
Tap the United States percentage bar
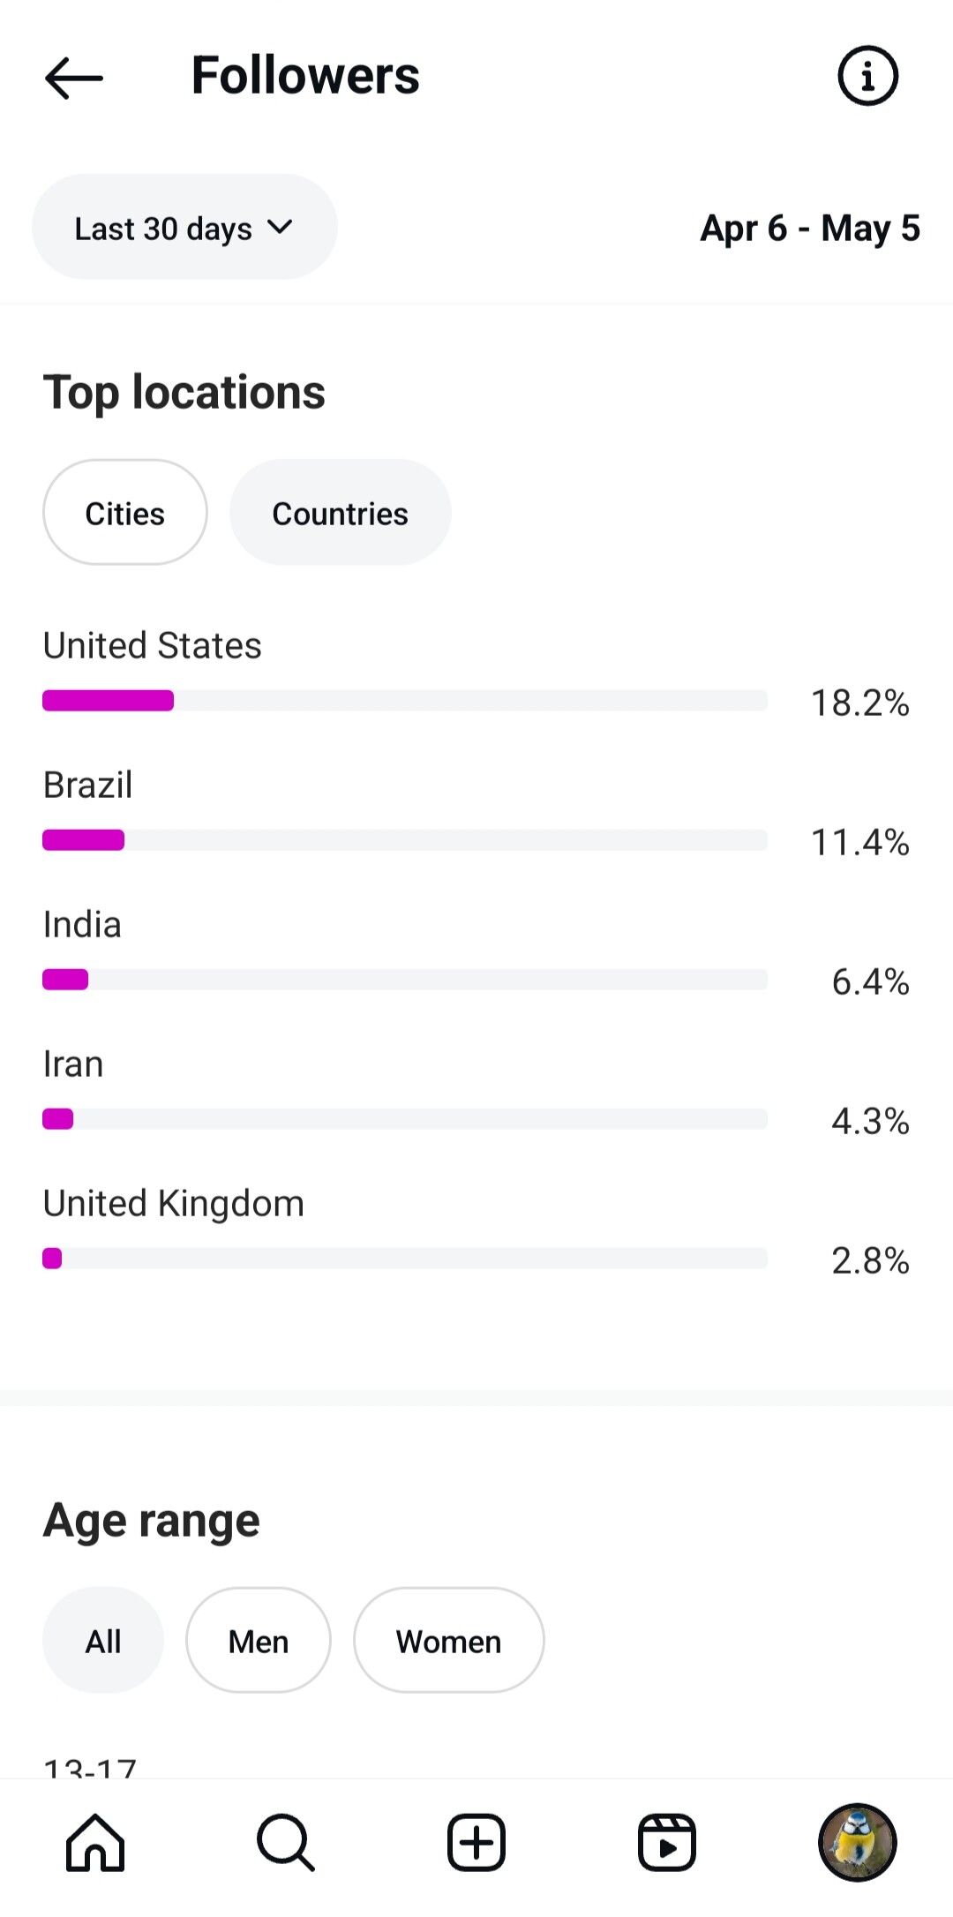click(404, 701)
